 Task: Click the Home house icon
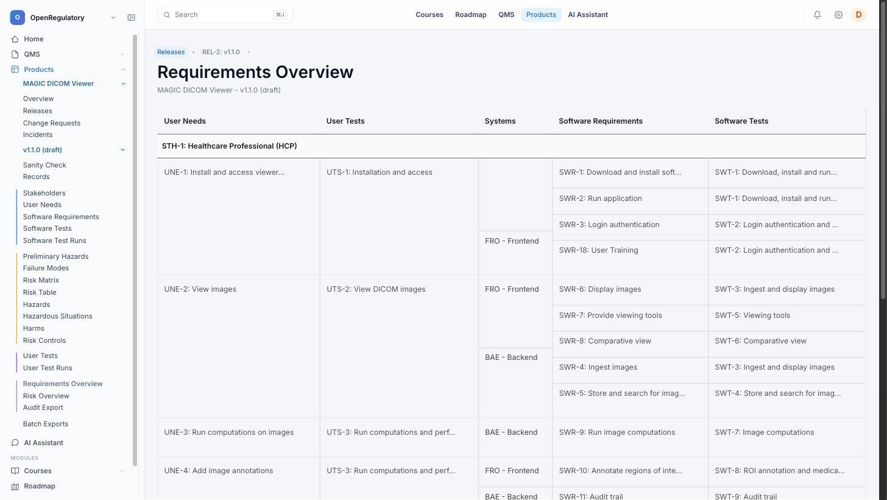15,39
